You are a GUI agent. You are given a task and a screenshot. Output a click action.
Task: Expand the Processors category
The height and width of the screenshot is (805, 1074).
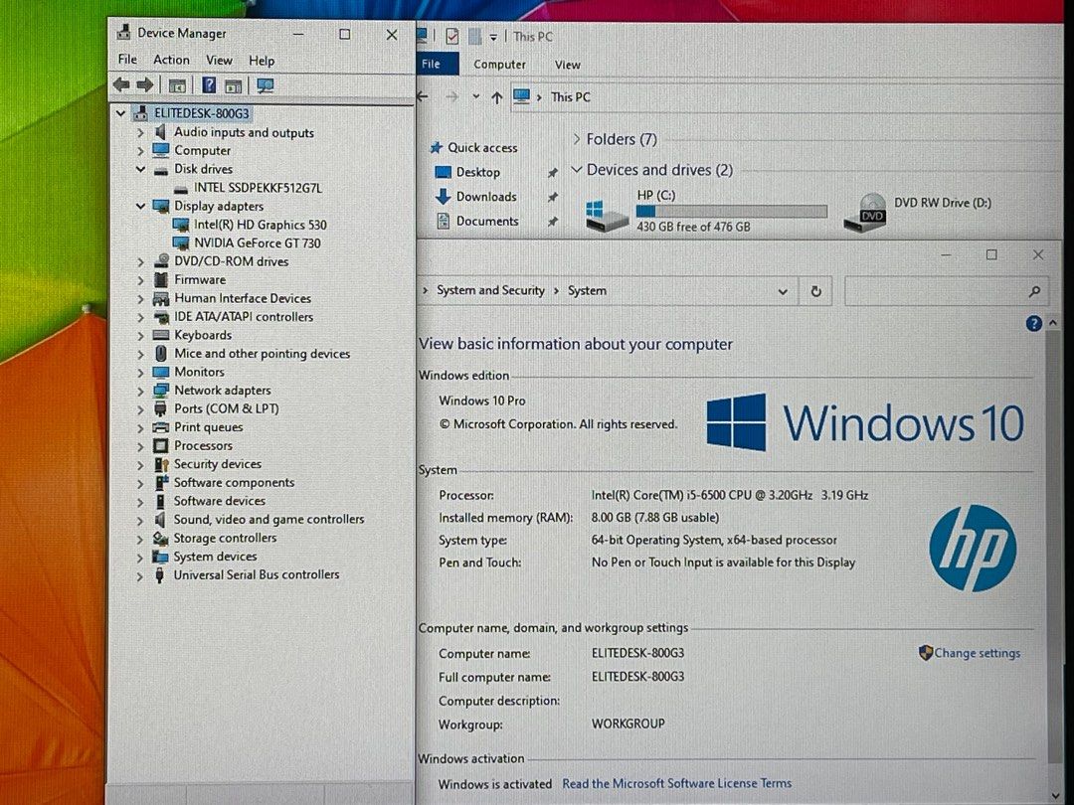click(x=140, y=446)
